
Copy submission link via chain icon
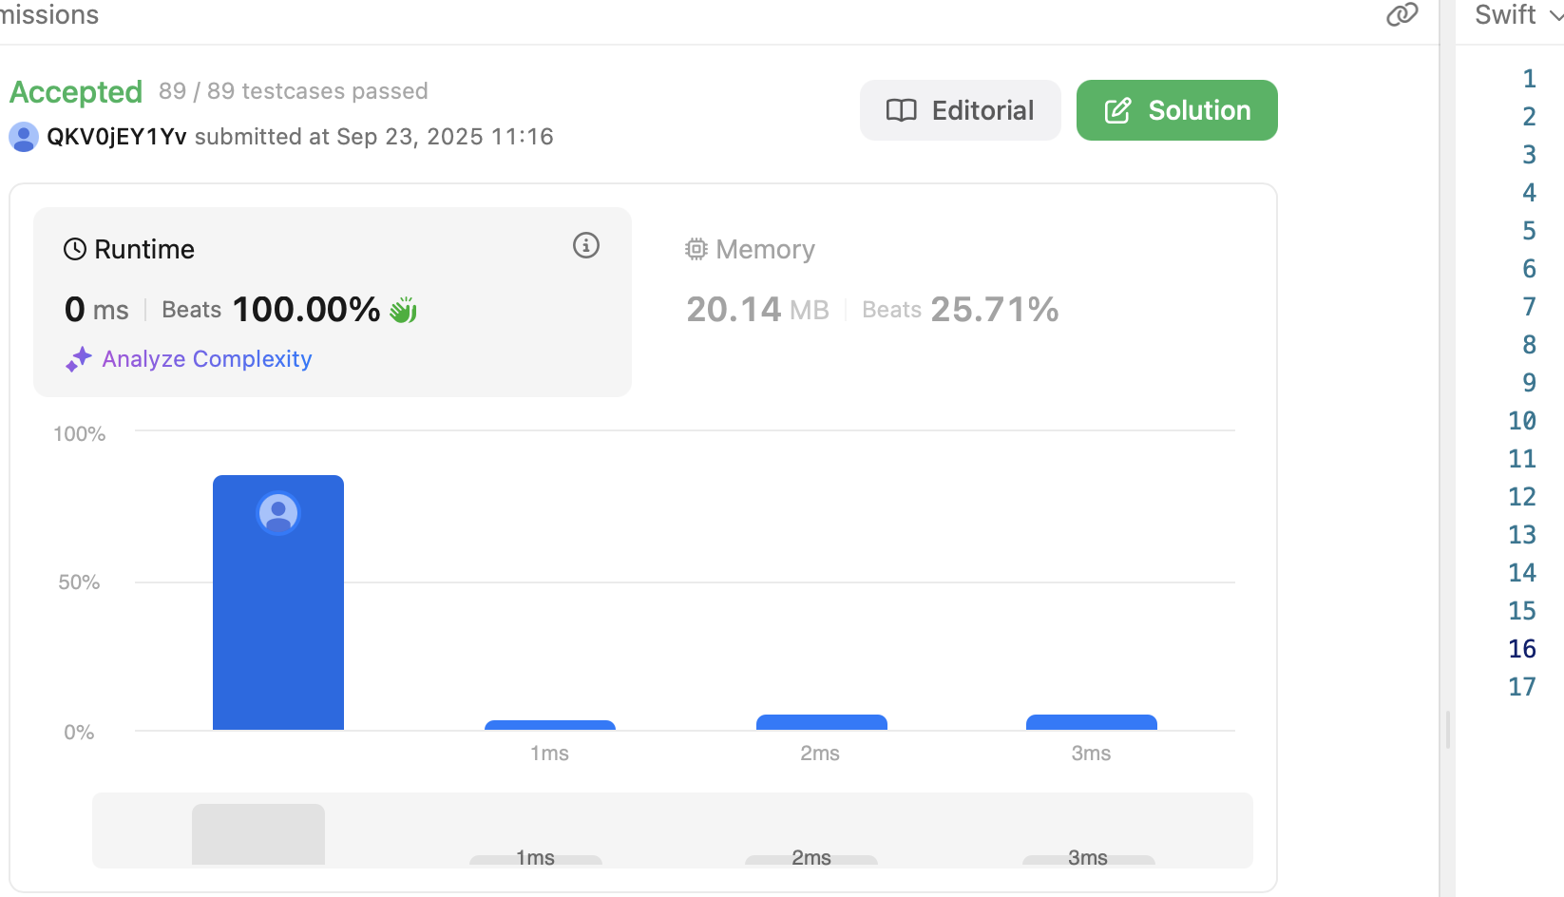[1402, 14]
